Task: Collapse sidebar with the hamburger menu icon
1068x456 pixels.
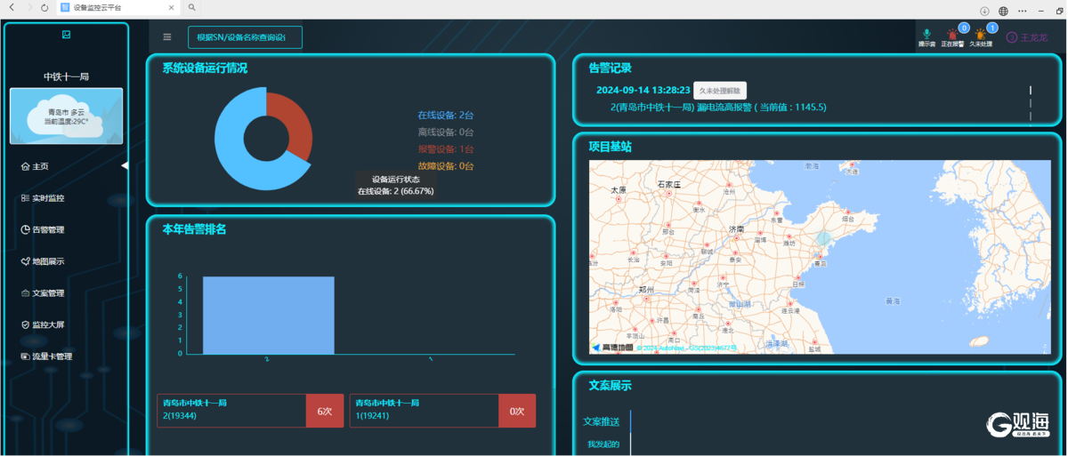Action: 167,37
